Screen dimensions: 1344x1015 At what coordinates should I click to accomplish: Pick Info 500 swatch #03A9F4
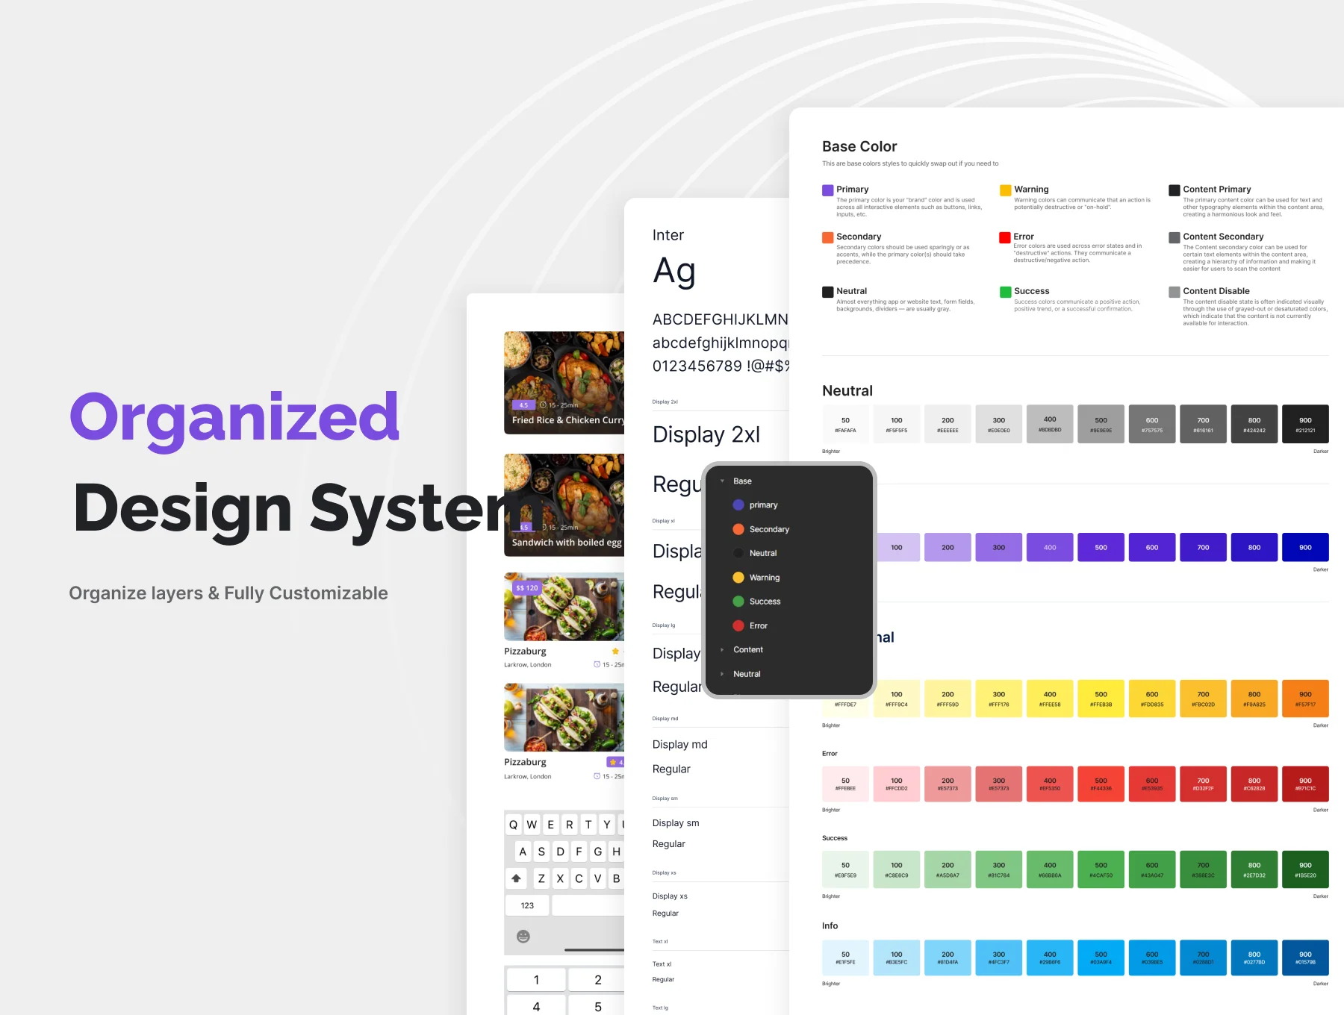[x=1101, y=958]
